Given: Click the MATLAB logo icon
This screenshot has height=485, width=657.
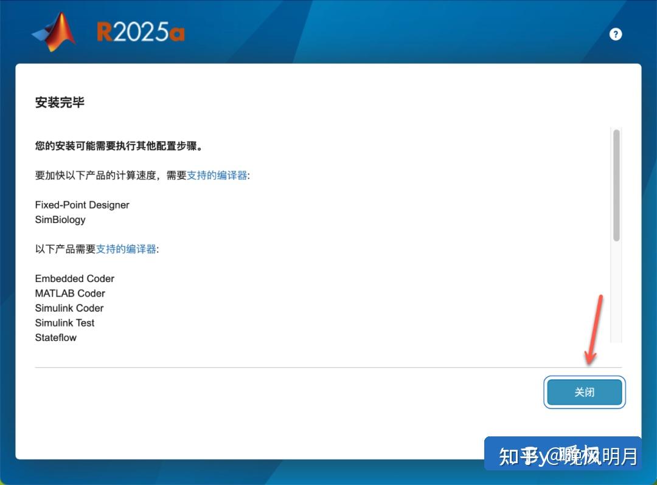Looking at the screenshot, I should coord(55,32).
